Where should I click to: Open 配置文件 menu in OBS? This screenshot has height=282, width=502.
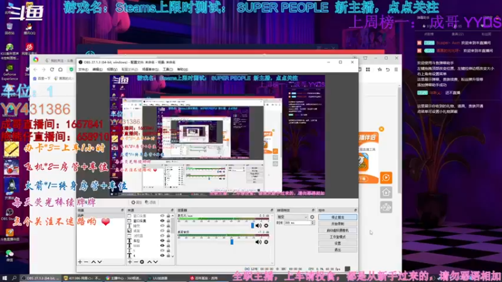click(130, 70)
